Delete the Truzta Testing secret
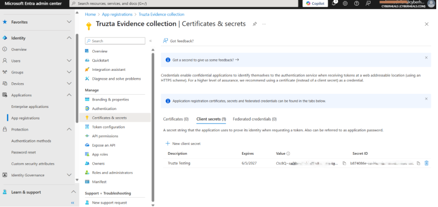This screenshot has width=438, height=207. [x=427, y=163]
